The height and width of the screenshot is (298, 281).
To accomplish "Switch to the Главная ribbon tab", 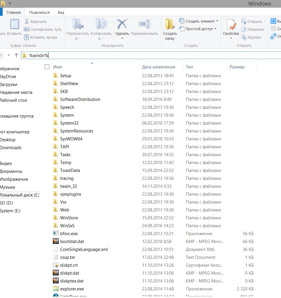I will point(14,12).
